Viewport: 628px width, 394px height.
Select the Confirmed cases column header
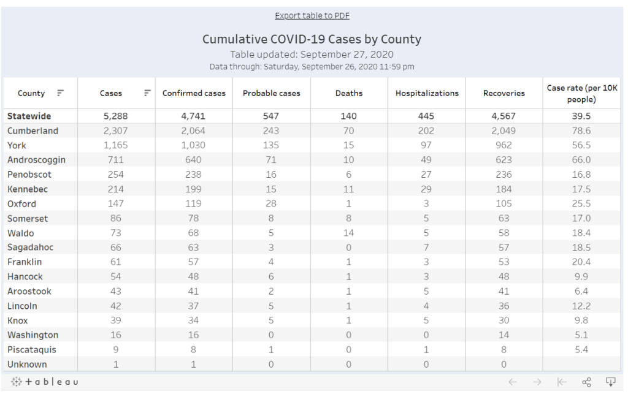pos(194,93)
